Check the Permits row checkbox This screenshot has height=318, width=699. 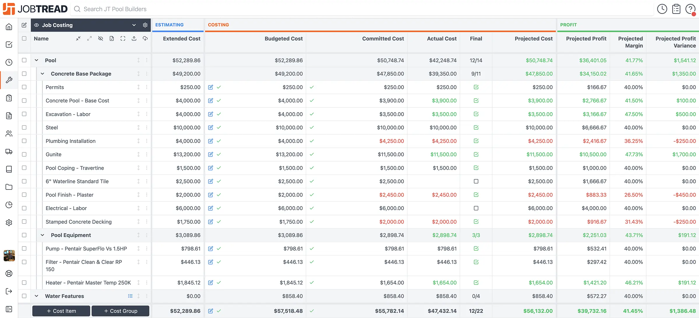24,87
